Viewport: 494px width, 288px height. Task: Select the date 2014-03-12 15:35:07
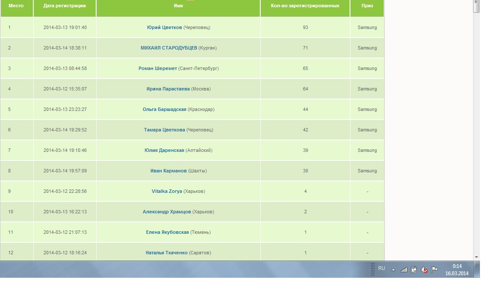[x=65, y=89]
